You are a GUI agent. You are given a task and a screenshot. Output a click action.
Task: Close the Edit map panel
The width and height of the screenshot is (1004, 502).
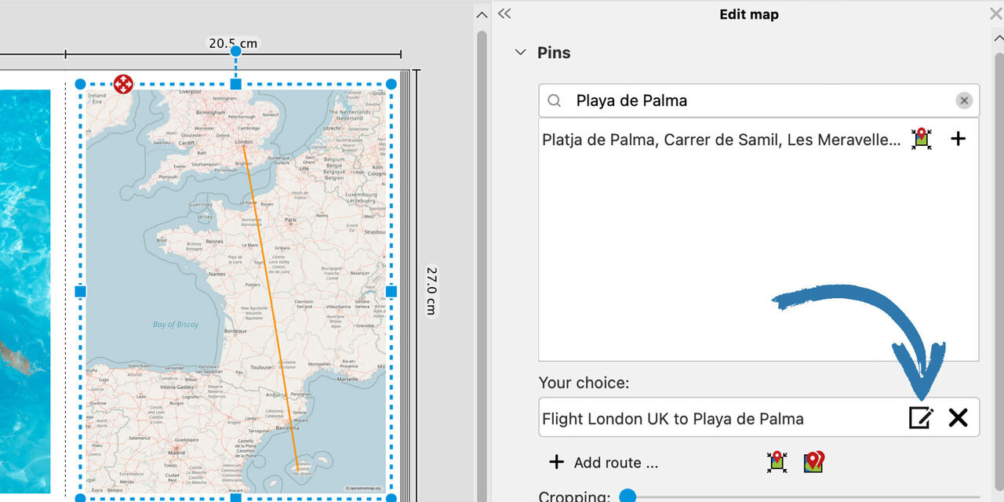(995, 14)
